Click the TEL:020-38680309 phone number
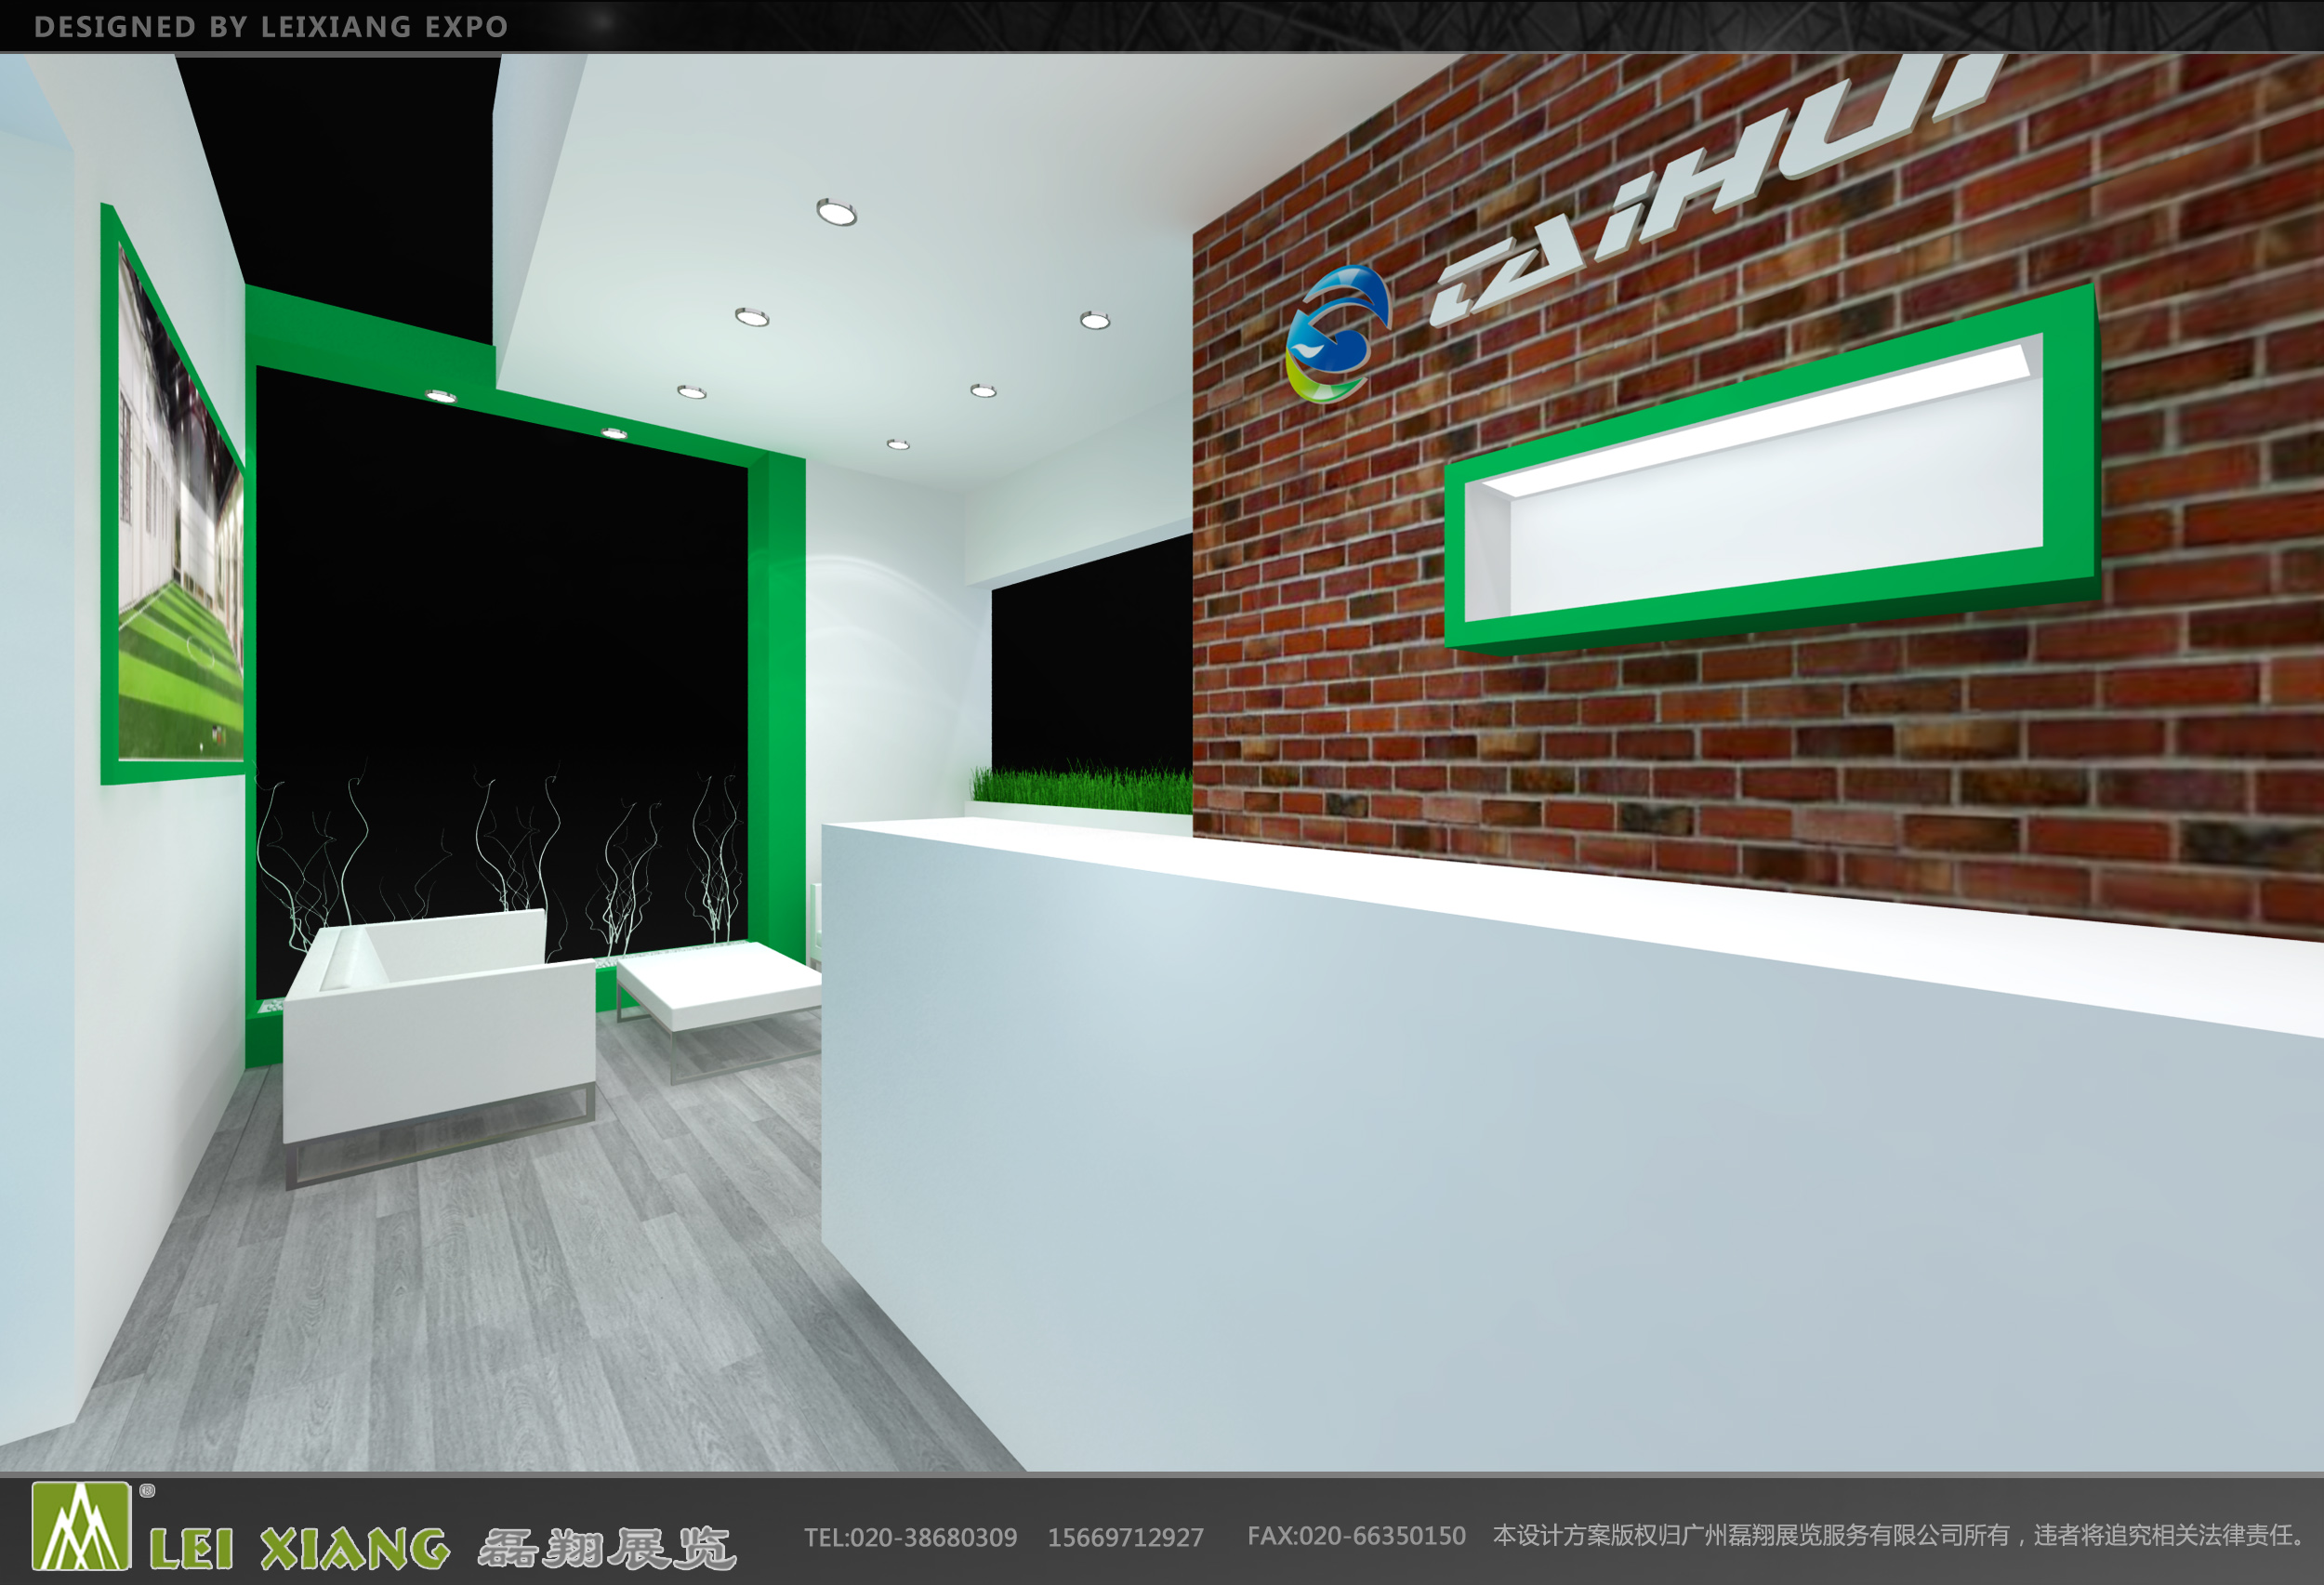Screen dimensions: 2324x1585 click(x=910, y=1537)
